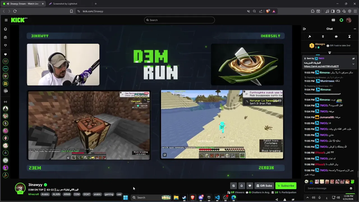This screenshot has height=202, width=359.
Task: Expand pinned message down arrow
Action: click(353, 64)
